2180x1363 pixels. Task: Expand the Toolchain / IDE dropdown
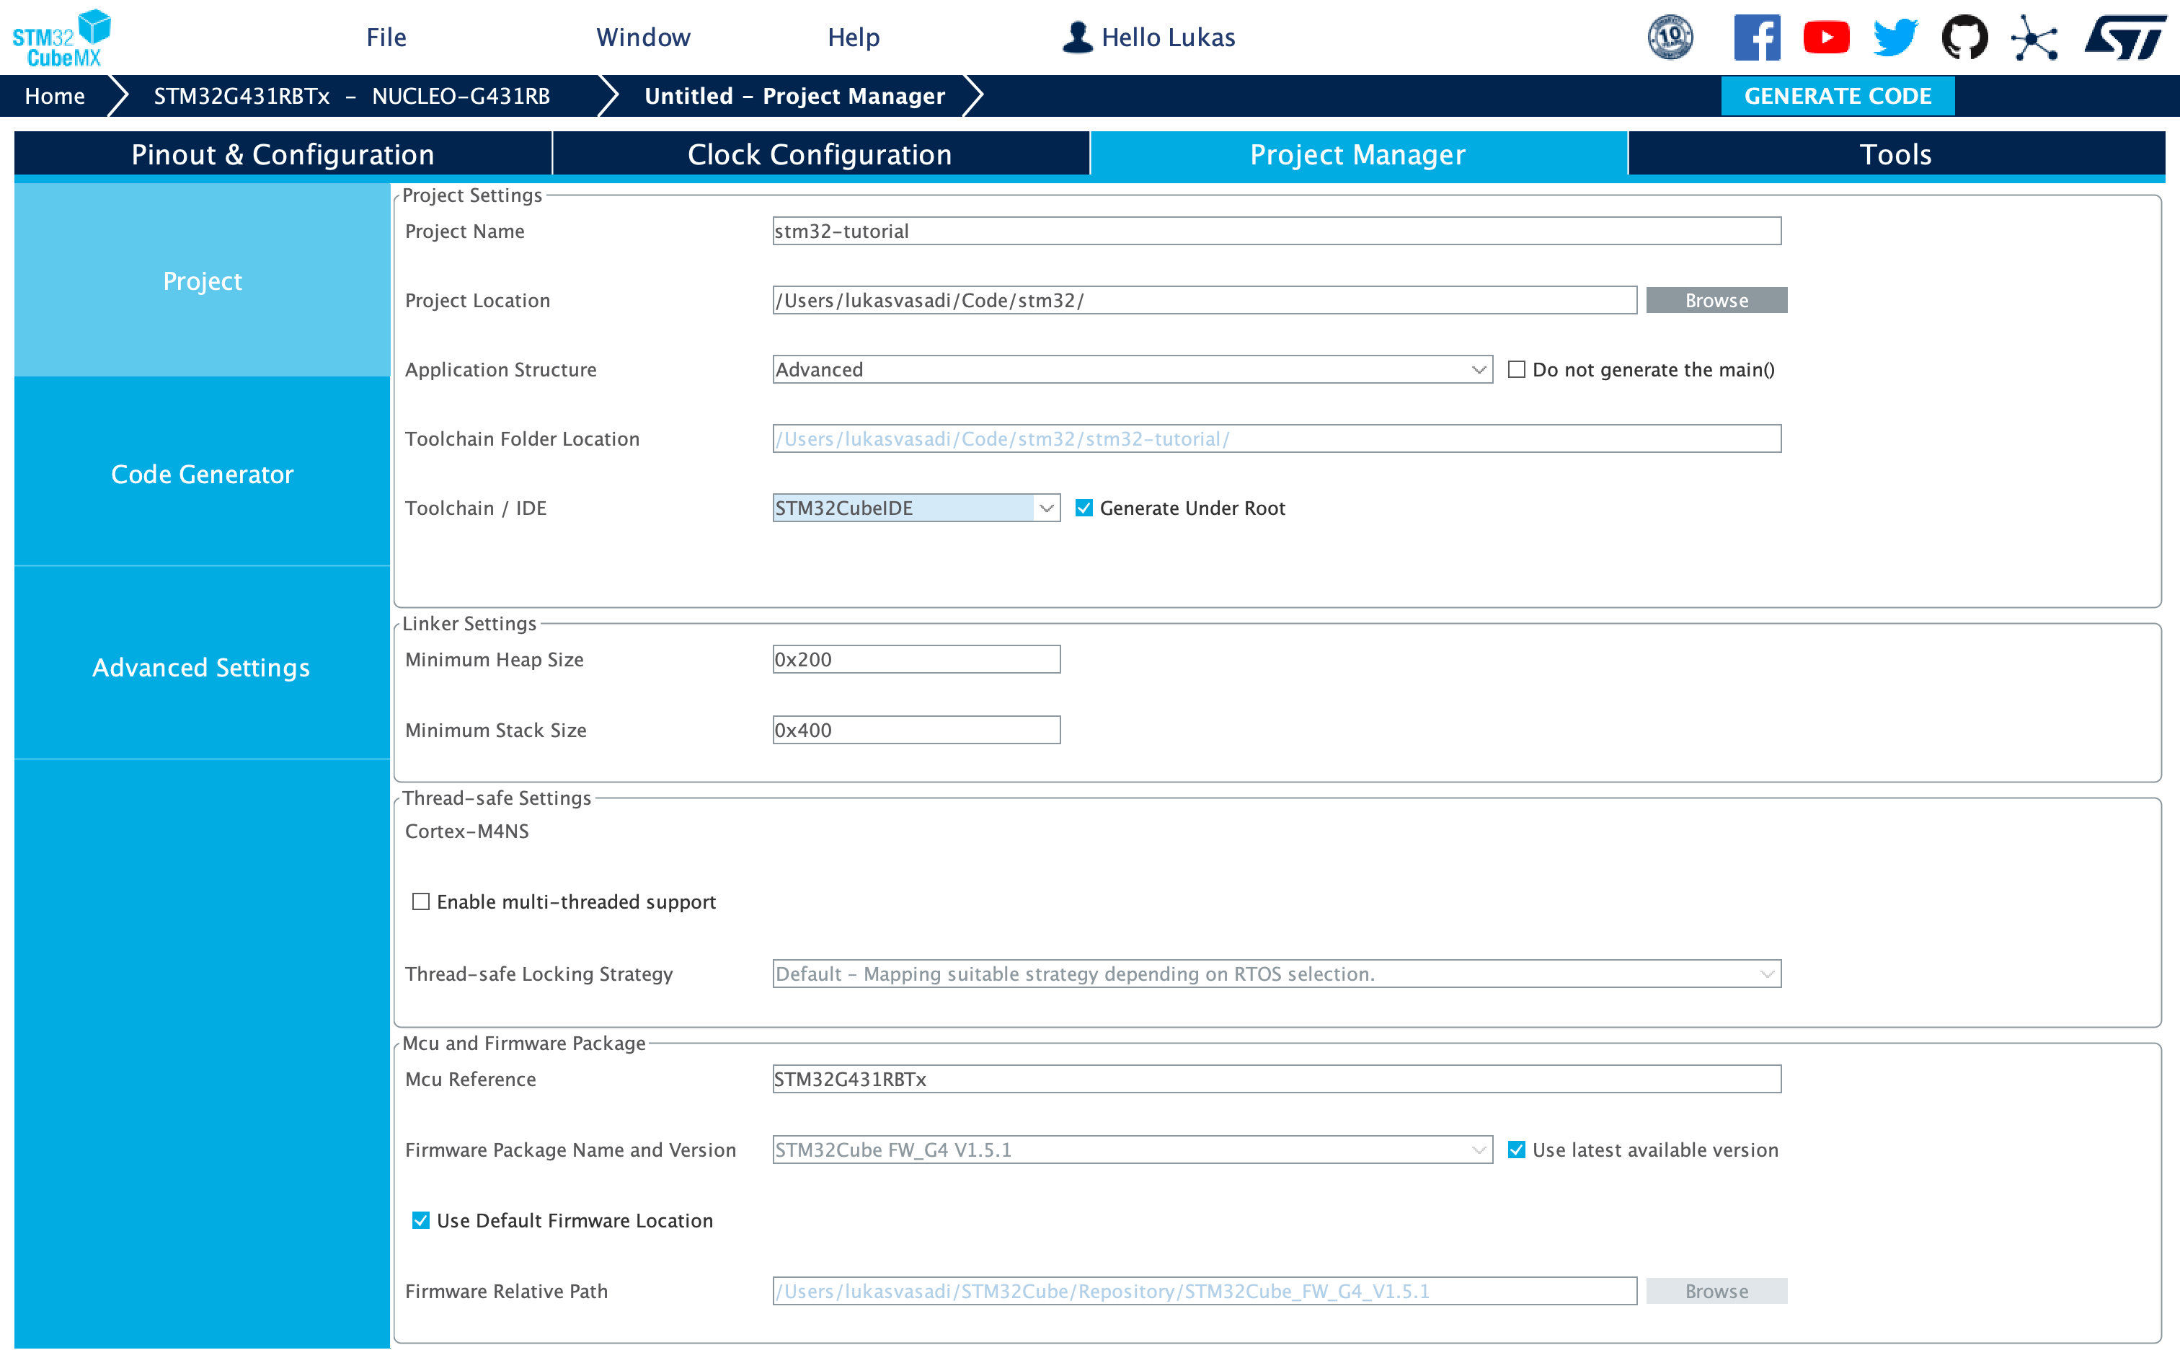click(1046, 508)
